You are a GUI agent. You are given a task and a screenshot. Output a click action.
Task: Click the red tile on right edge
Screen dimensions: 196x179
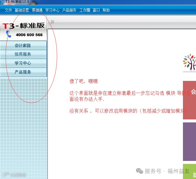point(189,100)
